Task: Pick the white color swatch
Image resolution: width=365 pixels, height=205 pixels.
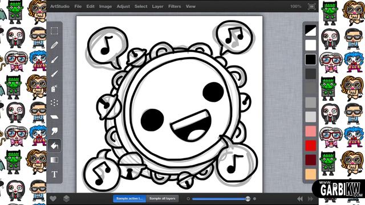Action: [x=310, y=45]
